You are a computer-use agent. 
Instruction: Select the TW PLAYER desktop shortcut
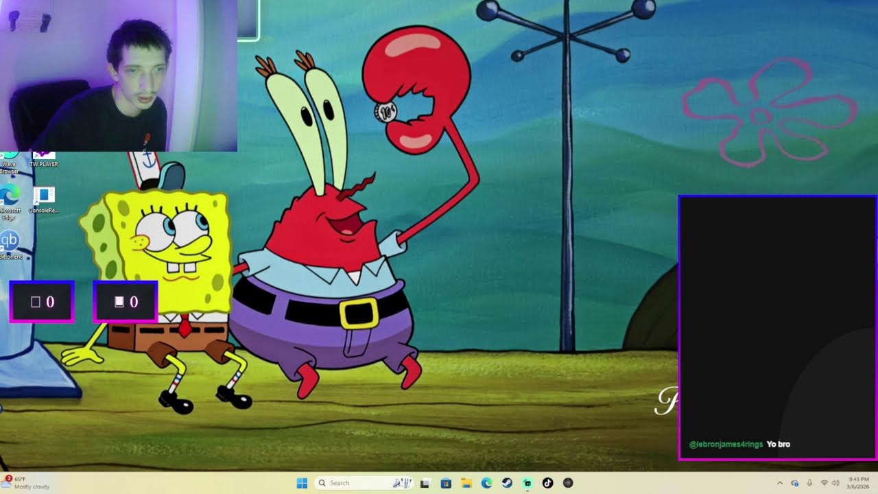click(x=44, y=160)
